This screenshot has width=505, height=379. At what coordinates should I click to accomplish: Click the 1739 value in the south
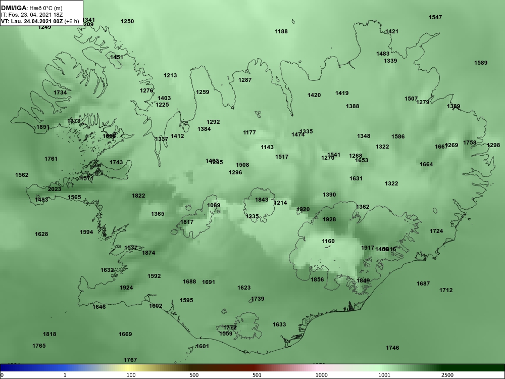pyautogui.click(x=258, y=299)
